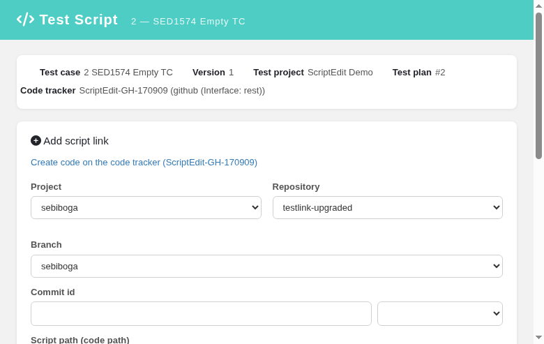Click the 'Project' field label
The width and height of the screenshot is (544, 344).
pyautogui.click(x=46, y=187)
